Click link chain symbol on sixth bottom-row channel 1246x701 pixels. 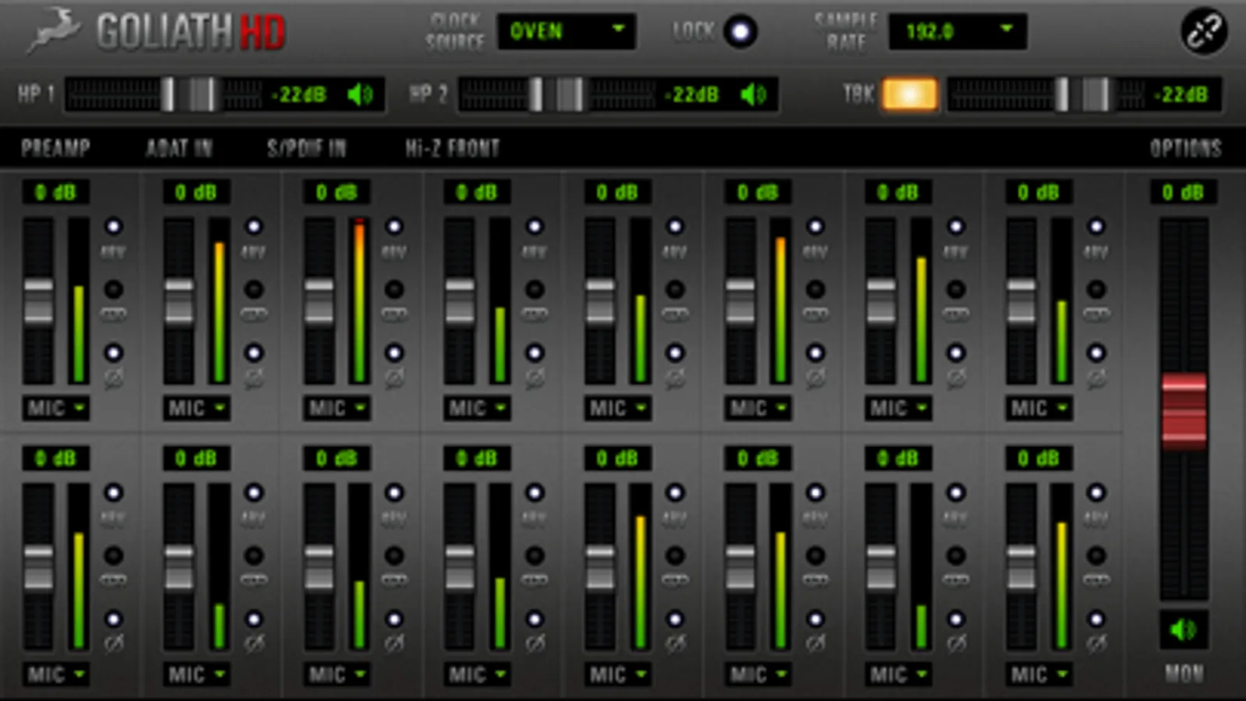815,580
